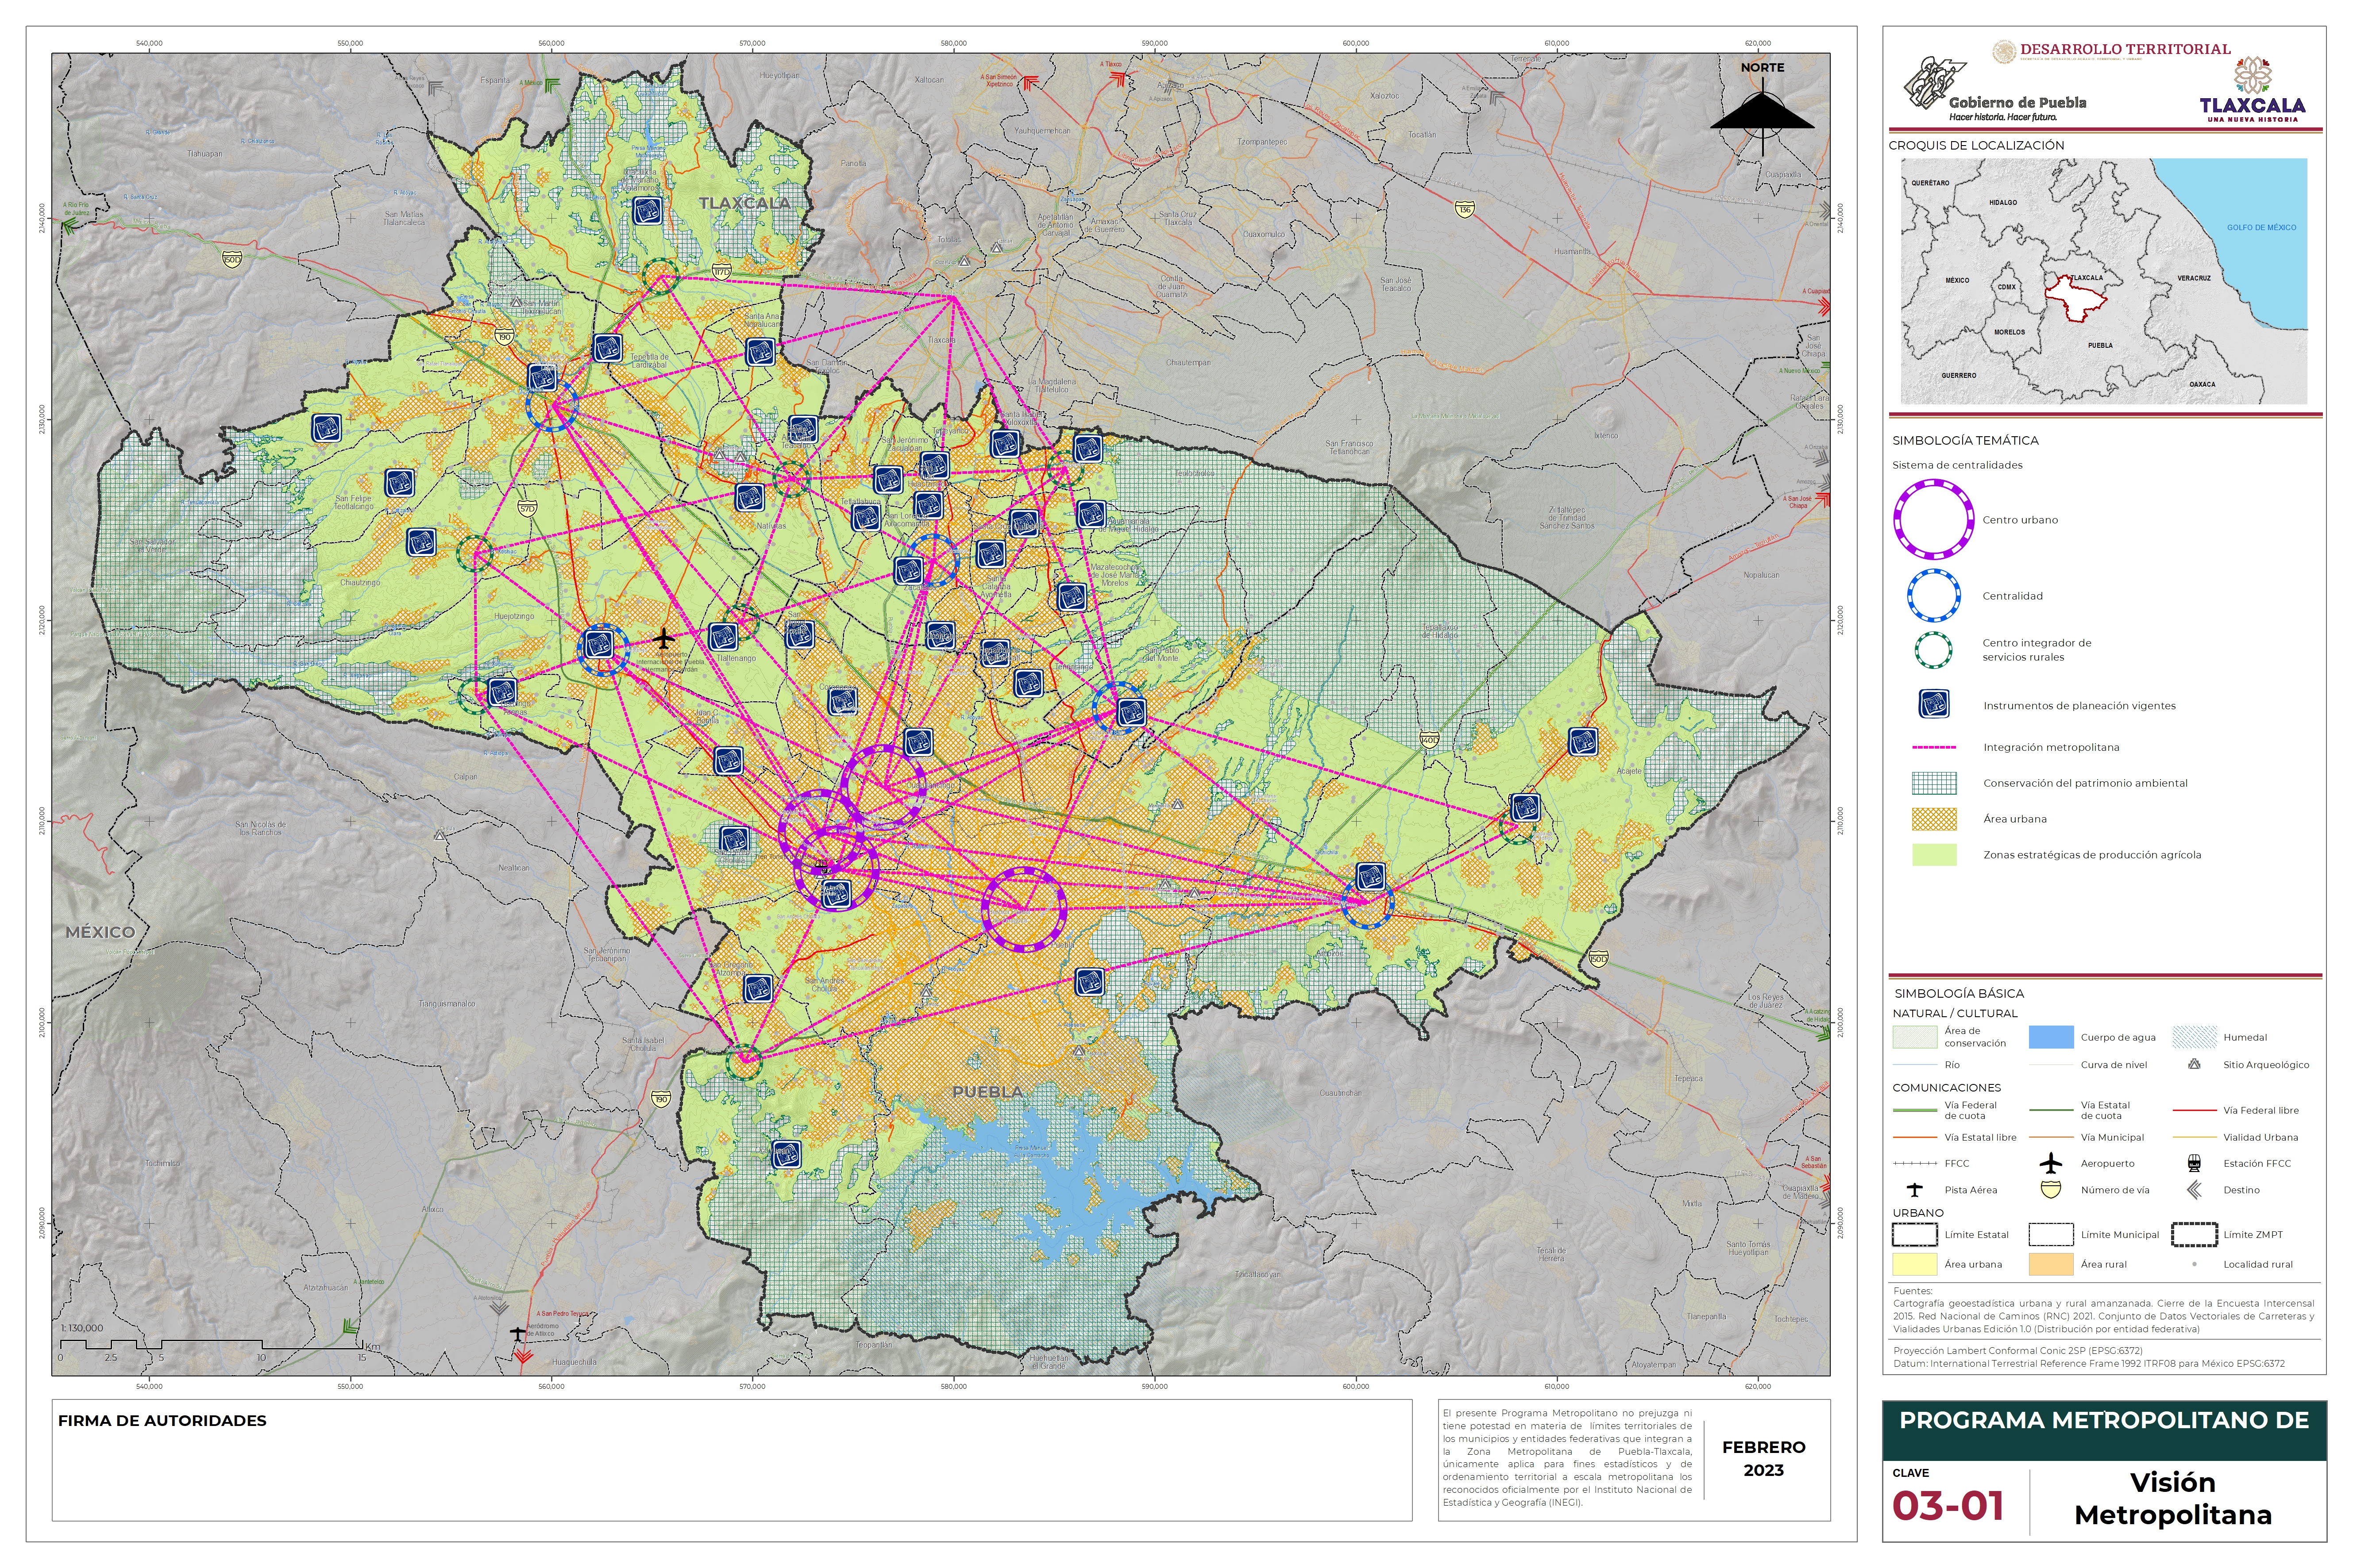Click the Límite Municipal box symbol
This screenshot has height=1568, width=2353.
(2051, 1234)
